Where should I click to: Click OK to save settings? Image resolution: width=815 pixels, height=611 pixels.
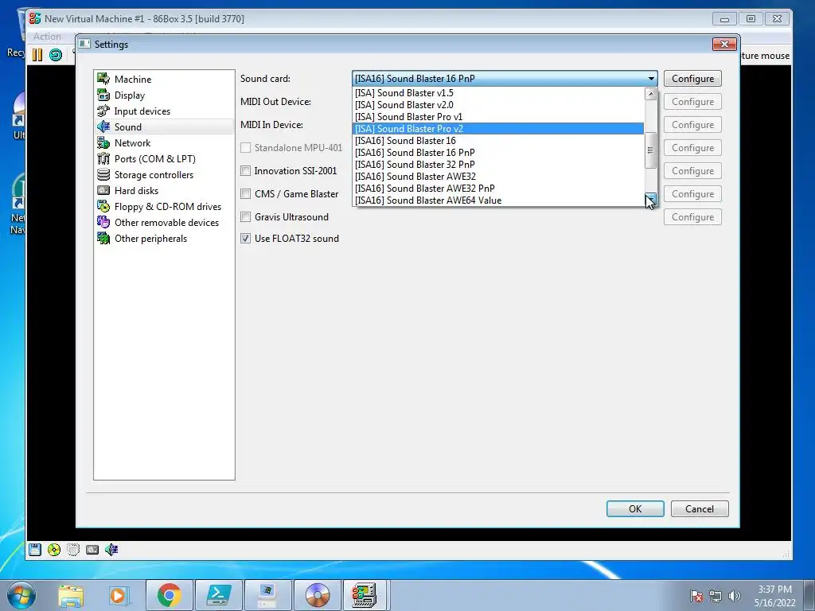pos(635,508)
